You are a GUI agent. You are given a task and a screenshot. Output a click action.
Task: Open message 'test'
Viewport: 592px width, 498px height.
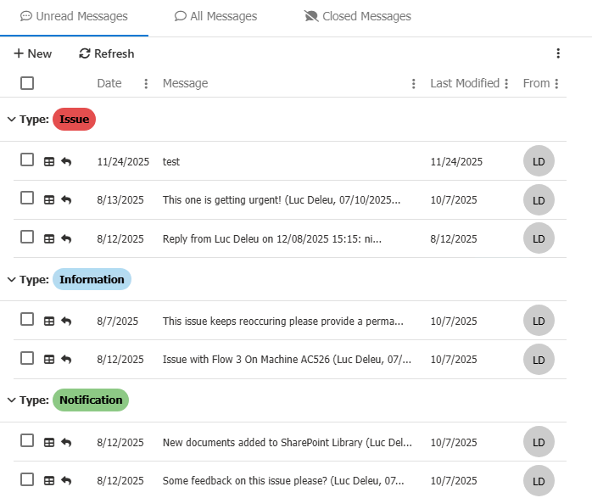[171, 161]
